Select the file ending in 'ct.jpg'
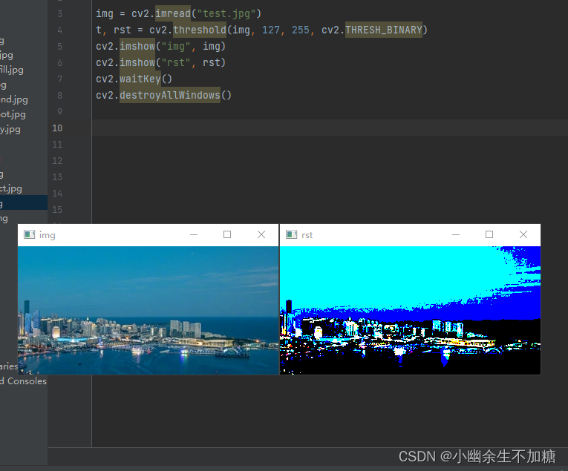The image size is (568, 471). 11,188
